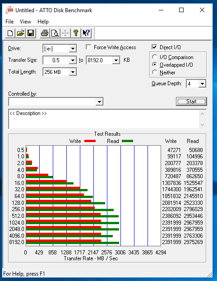Image resolution: width=217 pixels, height=281 pixels.
Task: Minimize the ATTO Disk Benchmark window
Action: point(161,10)
